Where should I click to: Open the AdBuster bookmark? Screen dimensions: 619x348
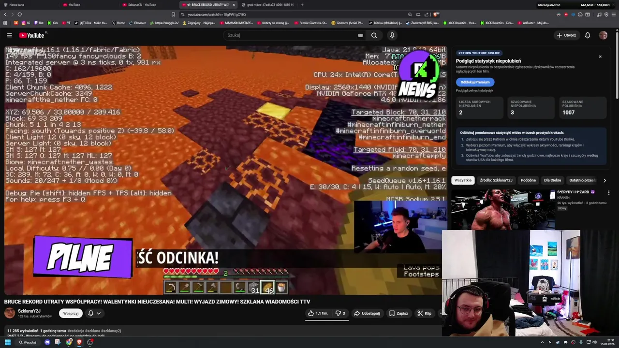click(533, 23)
